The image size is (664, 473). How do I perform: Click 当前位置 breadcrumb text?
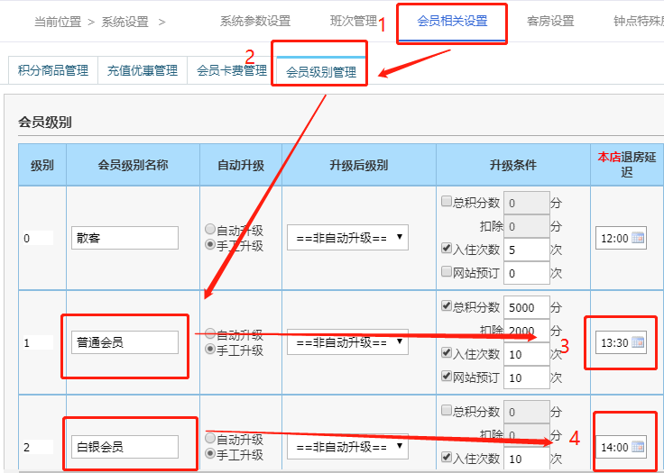click(x=58, y=22)
